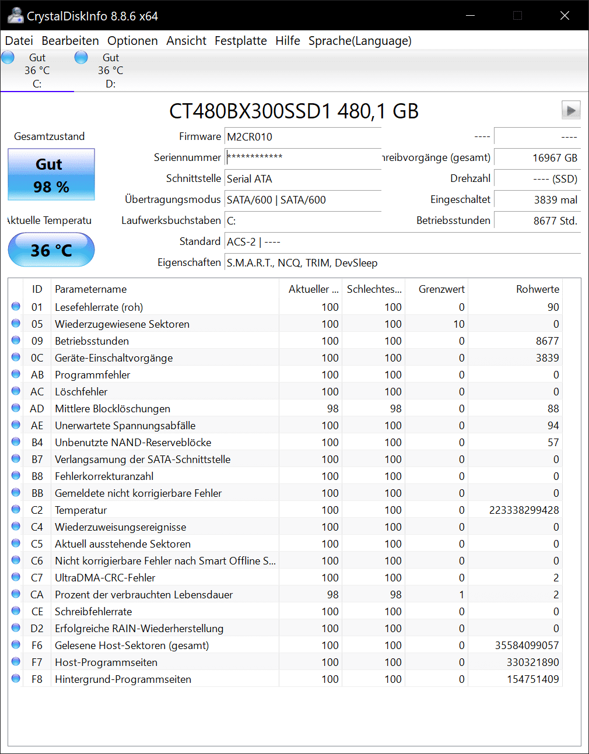589x754 pixels.
Task: Click the status icon for Erfolgreiche RAIN-Wiederherstellung
Action: pos(16,627)
